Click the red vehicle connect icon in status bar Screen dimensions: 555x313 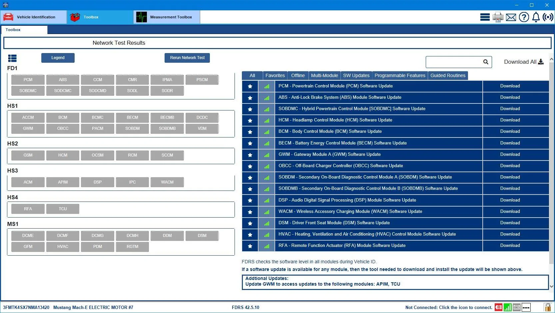(x=498, y=307)
